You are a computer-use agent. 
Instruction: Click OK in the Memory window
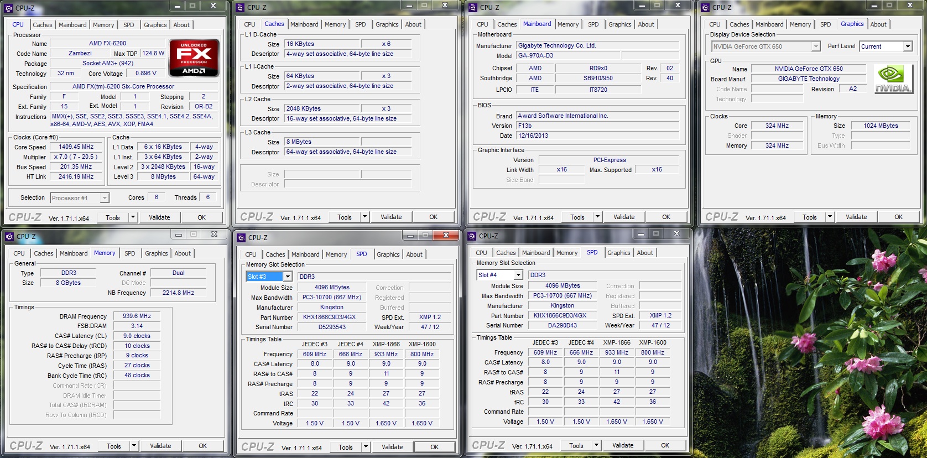click(203, 446)
